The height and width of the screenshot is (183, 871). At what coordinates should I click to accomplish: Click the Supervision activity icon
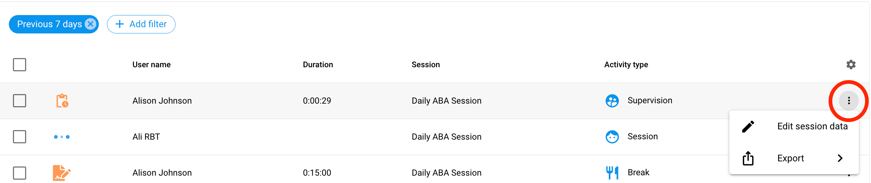point(612,101)
